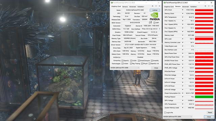Click the NVIDIA logo image

click(x=155, y=16)
